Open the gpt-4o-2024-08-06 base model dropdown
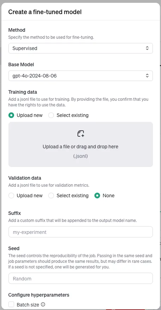Viewport: 161px width, 310px height. pos(80,76)
